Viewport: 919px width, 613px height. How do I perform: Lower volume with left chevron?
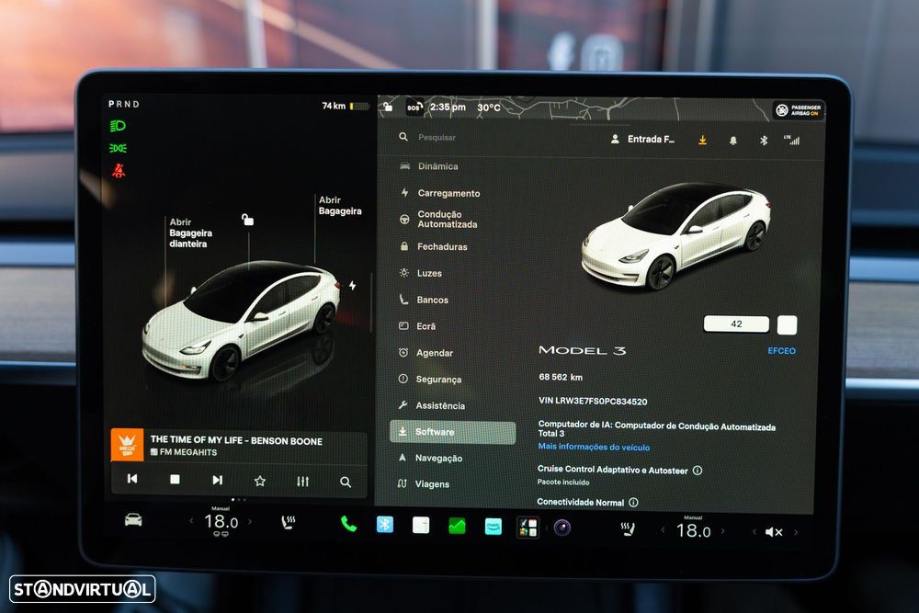pos(754,532)
